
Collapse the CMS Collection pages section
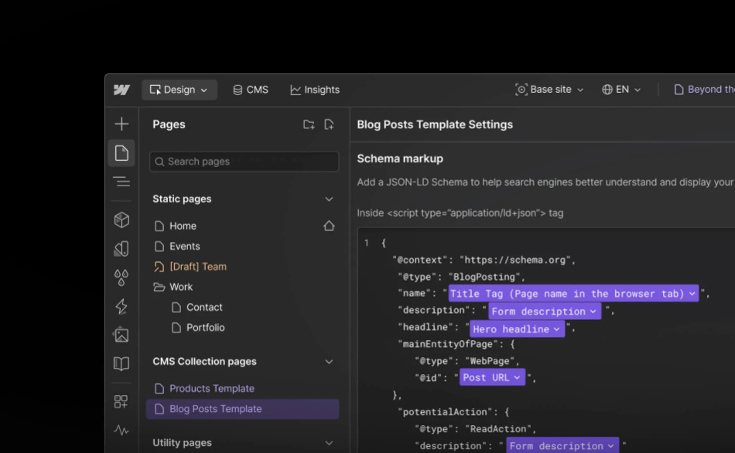329,361
